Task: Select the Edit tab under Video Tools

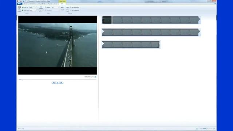Action: [62, 4]
